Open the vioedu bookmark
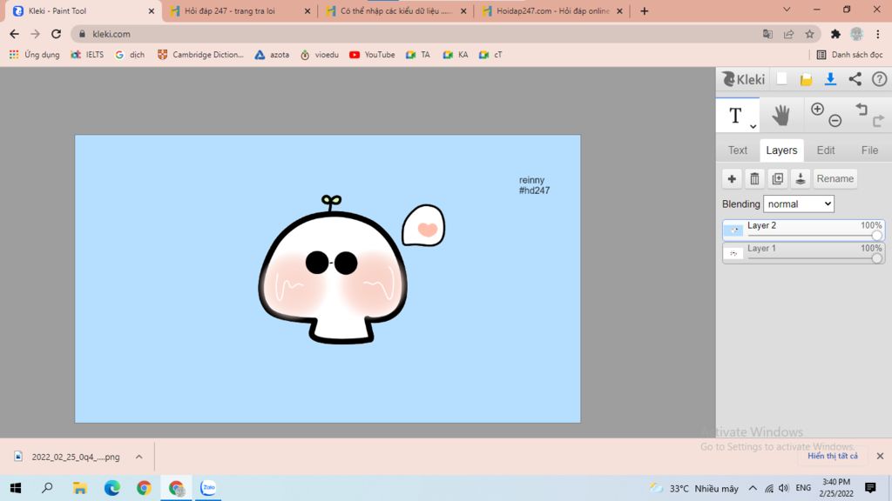This screenshot has height=501, width=892. pos(319,55)
